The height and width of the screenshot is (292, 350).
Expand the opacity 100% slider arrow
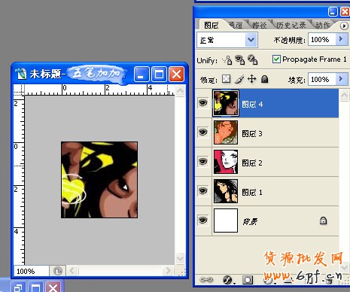(341, 39)
